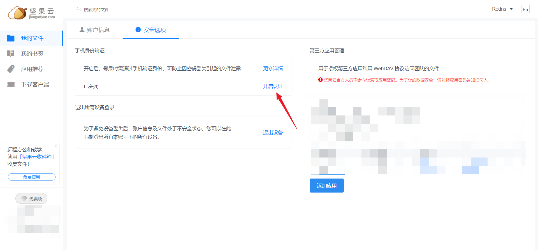The width and height of the screenshot is (538, 250).
Task: Click the 坚果云 acorn logo
Action: click(17, 13)
